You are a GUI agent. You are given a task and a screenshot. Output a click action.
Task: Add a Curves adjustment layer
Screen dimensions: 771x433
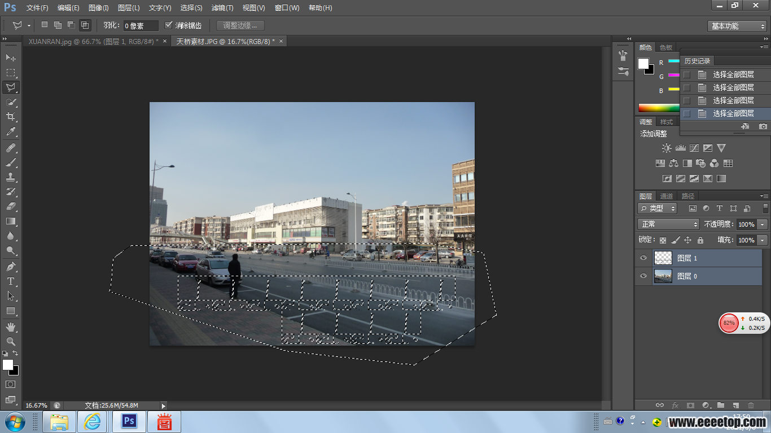click(x=694, y=148)
